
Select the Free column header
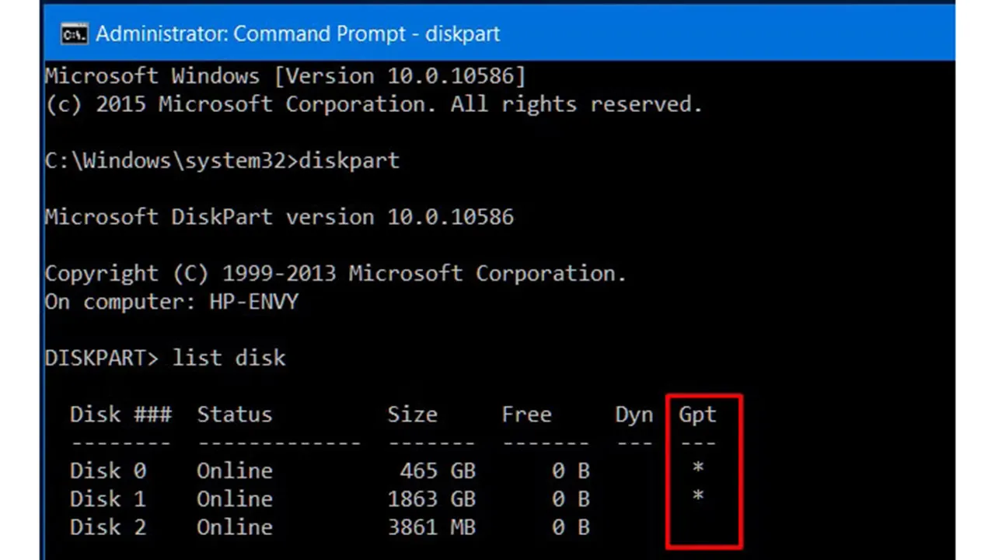pos(526,414)
